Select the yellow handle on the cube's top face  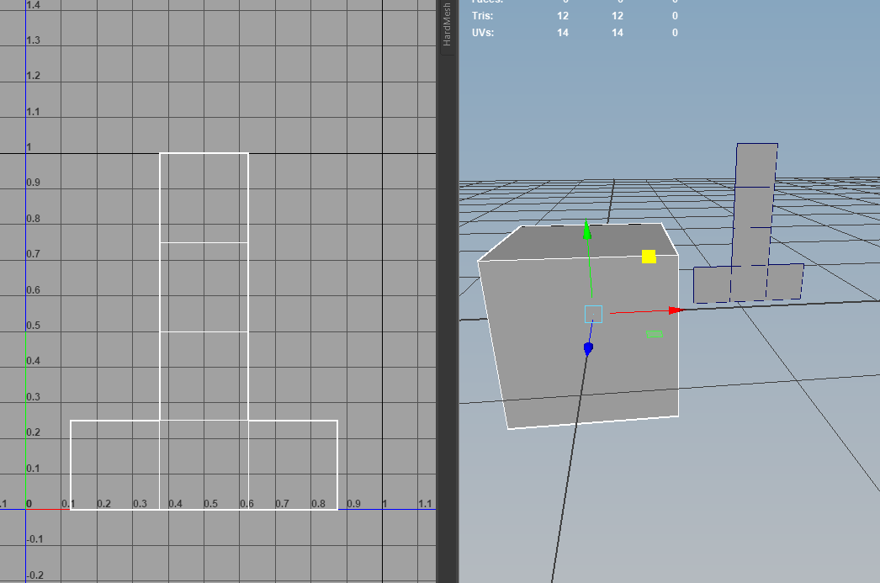647,254
